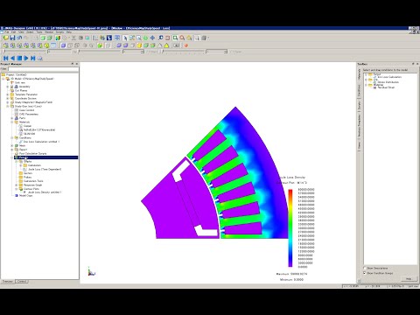The image size is (420, 315).
Task: Open the Scripts menu
Action: click(59, 31)
